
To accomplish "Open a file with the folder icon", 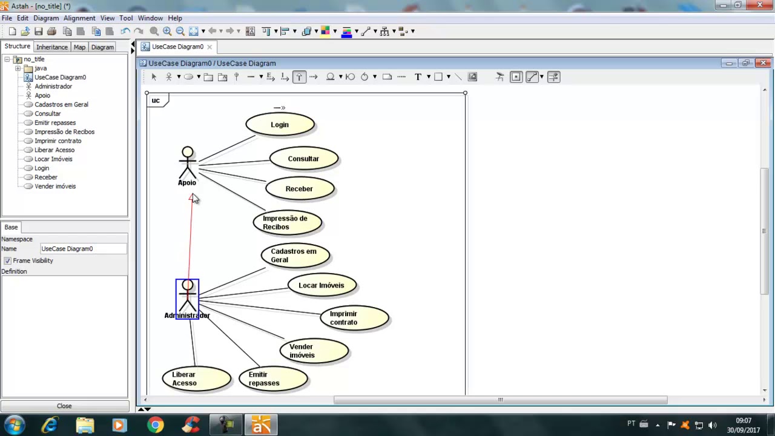I will coord(25,31).
